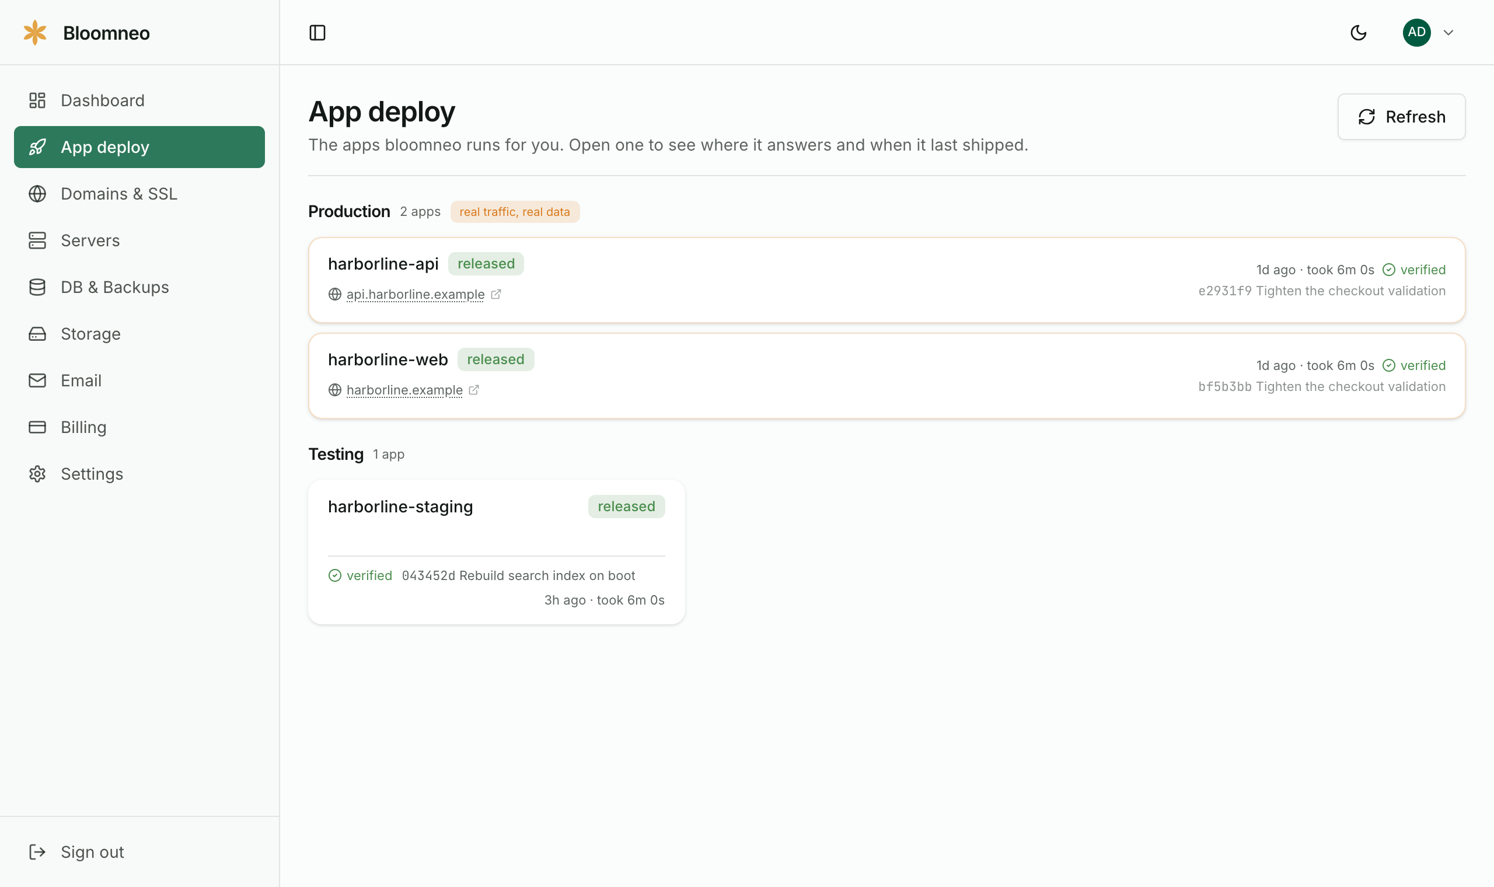Viewport: 1494px width, 887px height.
Task: Click the Bloomneo flower logo icon
Action: [34, 32]
